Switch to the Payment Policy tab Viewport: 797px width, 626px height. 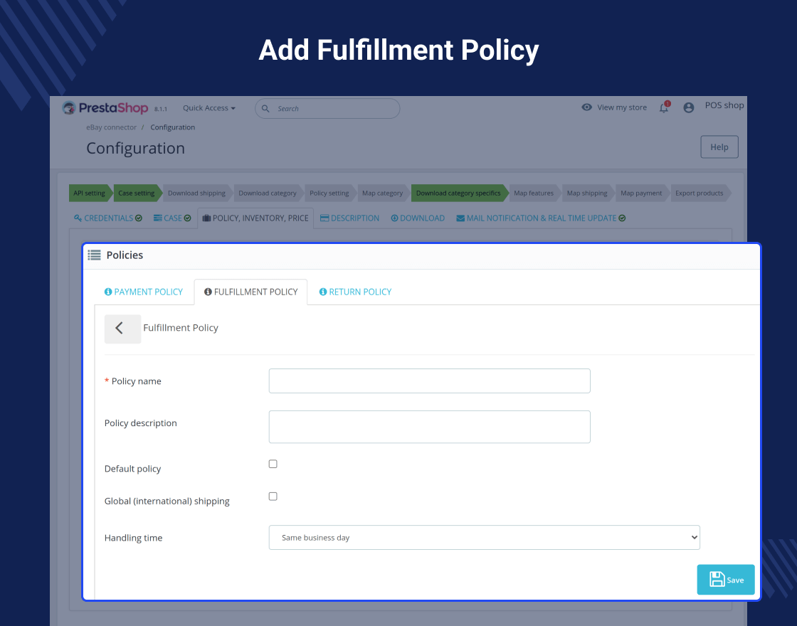pos(143,292)
